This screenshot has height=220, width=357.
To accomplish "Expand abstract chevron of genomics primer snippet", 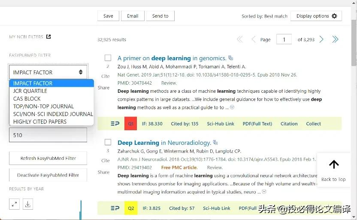I will click(232, 107).
